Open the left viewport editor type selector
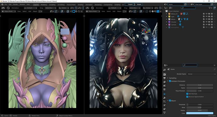The height and width of the screenshot is (117, 217). tap(3, 8)
